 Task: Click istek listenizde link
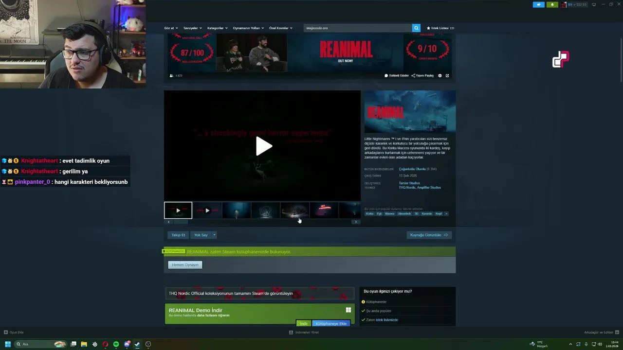tap(387, 320)
